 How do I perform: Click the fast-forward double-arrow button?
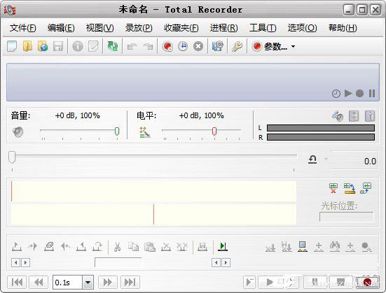pos(108,283)
